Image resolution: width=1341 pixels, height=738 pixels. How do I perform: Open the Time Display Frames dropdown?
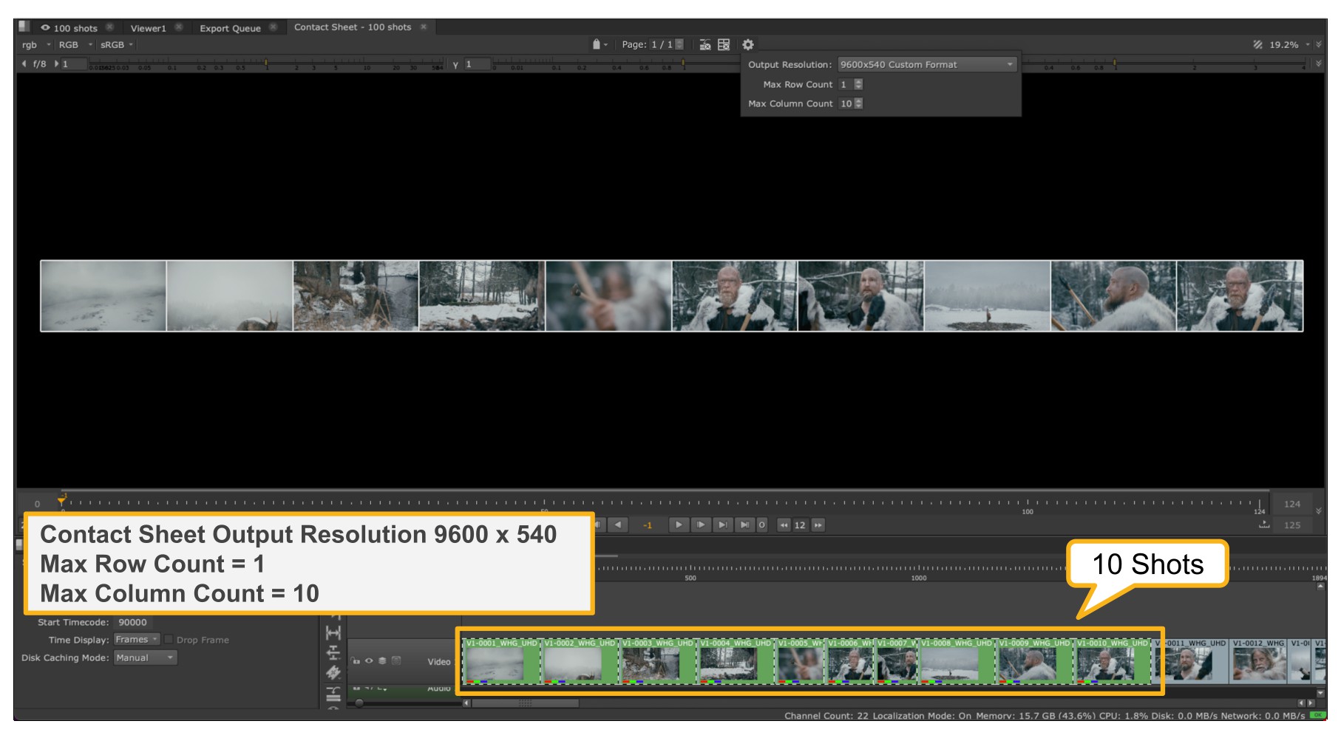[x=137, y=640]
